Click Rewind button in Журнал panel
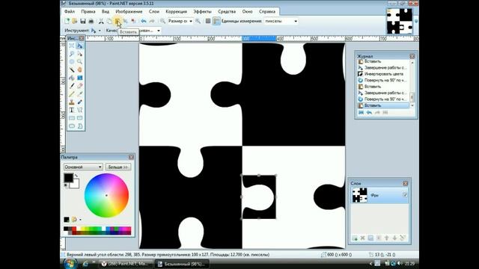Image resolution: width=479 pixels, height=269 pixels. click(x=361, y=113)
